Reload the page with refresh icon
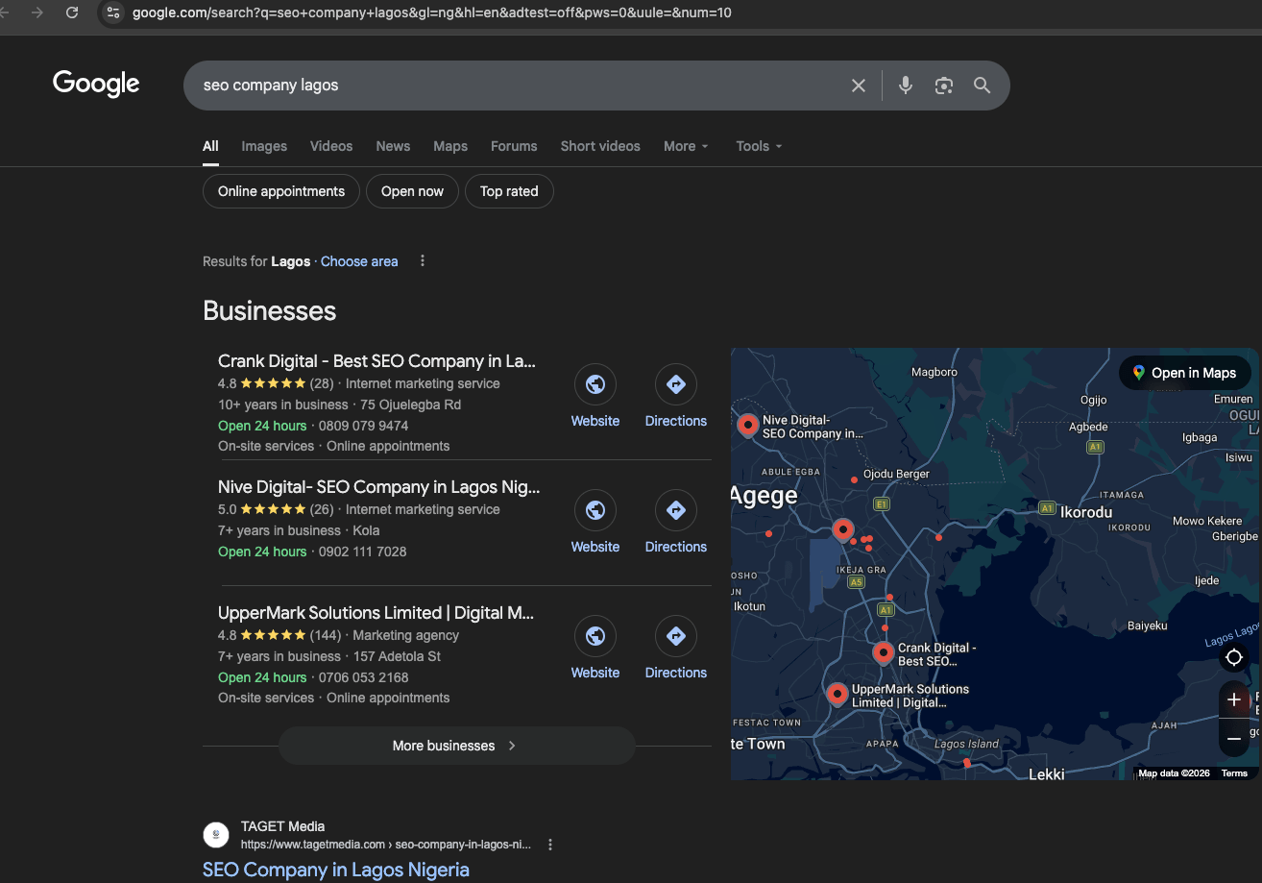 point(72,12)
